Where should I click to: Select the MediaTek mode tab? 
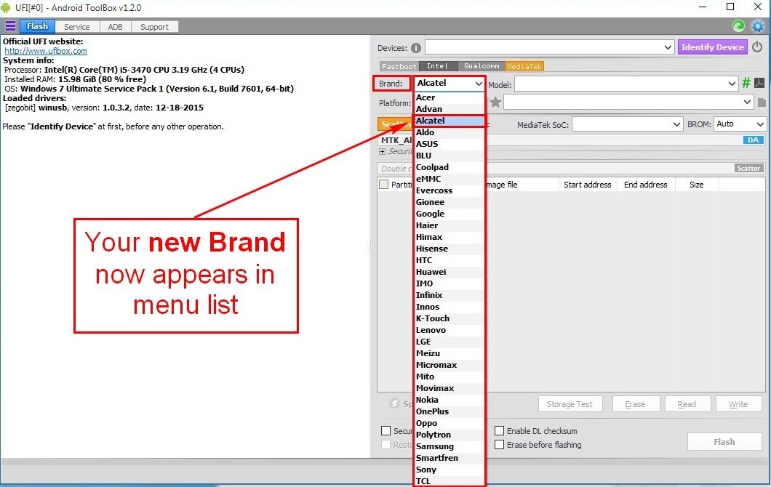pyautogui.click(x=524, y=66)
